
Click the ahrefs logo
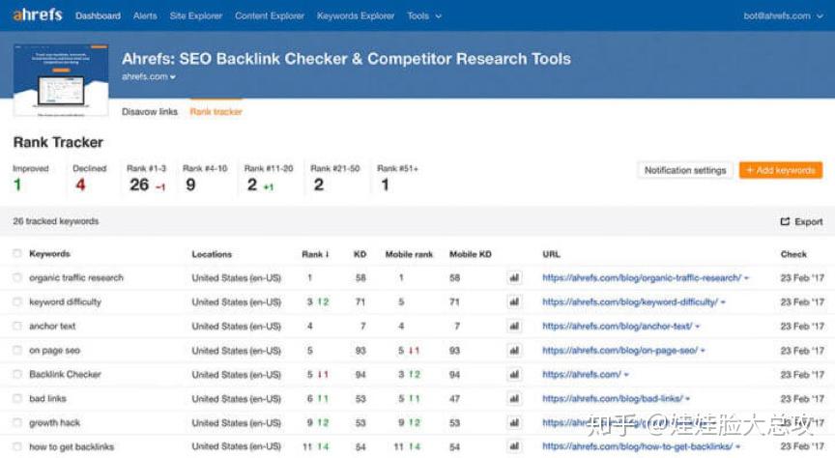coord(38,14)
